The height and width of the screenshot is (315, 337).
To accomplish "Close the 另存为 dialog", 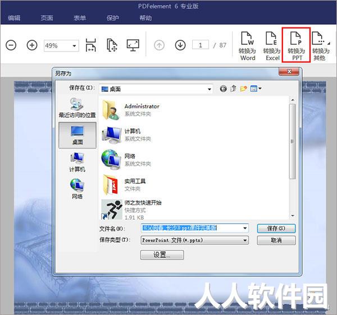I will pos(289,71).
